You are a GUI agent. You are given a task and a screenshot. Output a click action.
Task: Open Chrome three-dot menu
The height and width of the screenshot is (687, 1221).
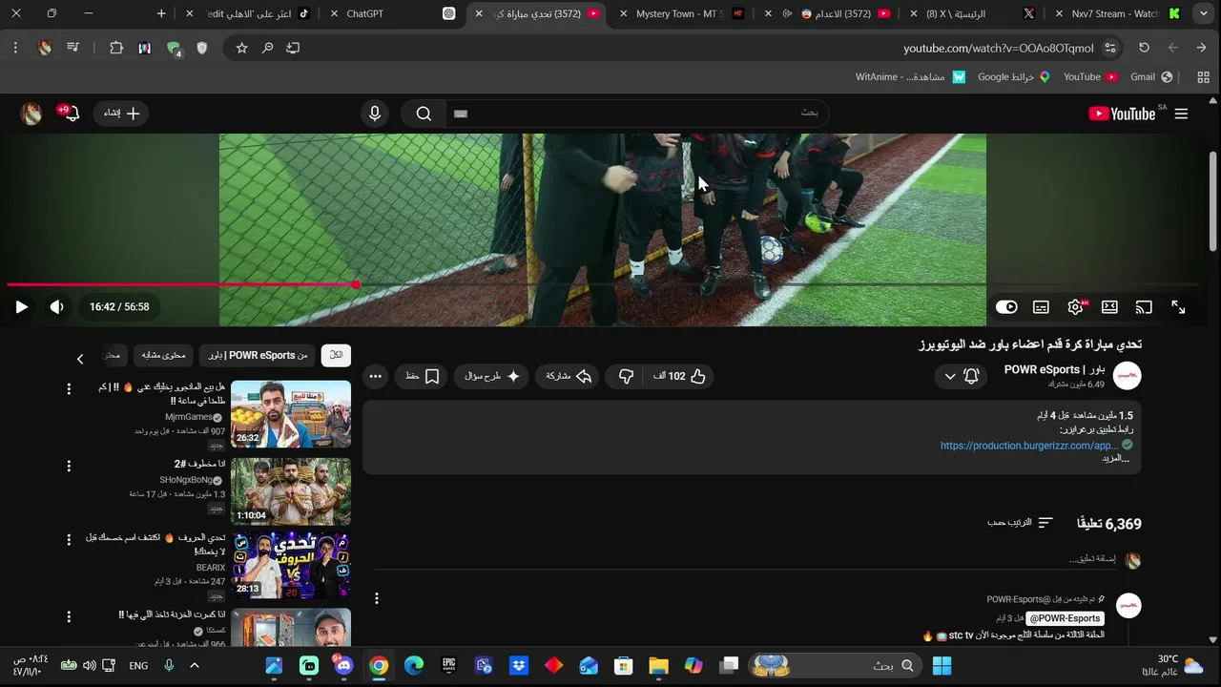(x=15, y=48)
